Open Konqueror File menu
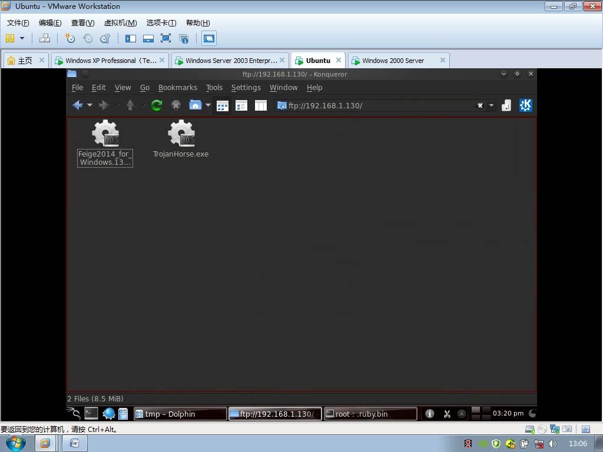Viewport: 603px width, 452px height. point(77,88)
